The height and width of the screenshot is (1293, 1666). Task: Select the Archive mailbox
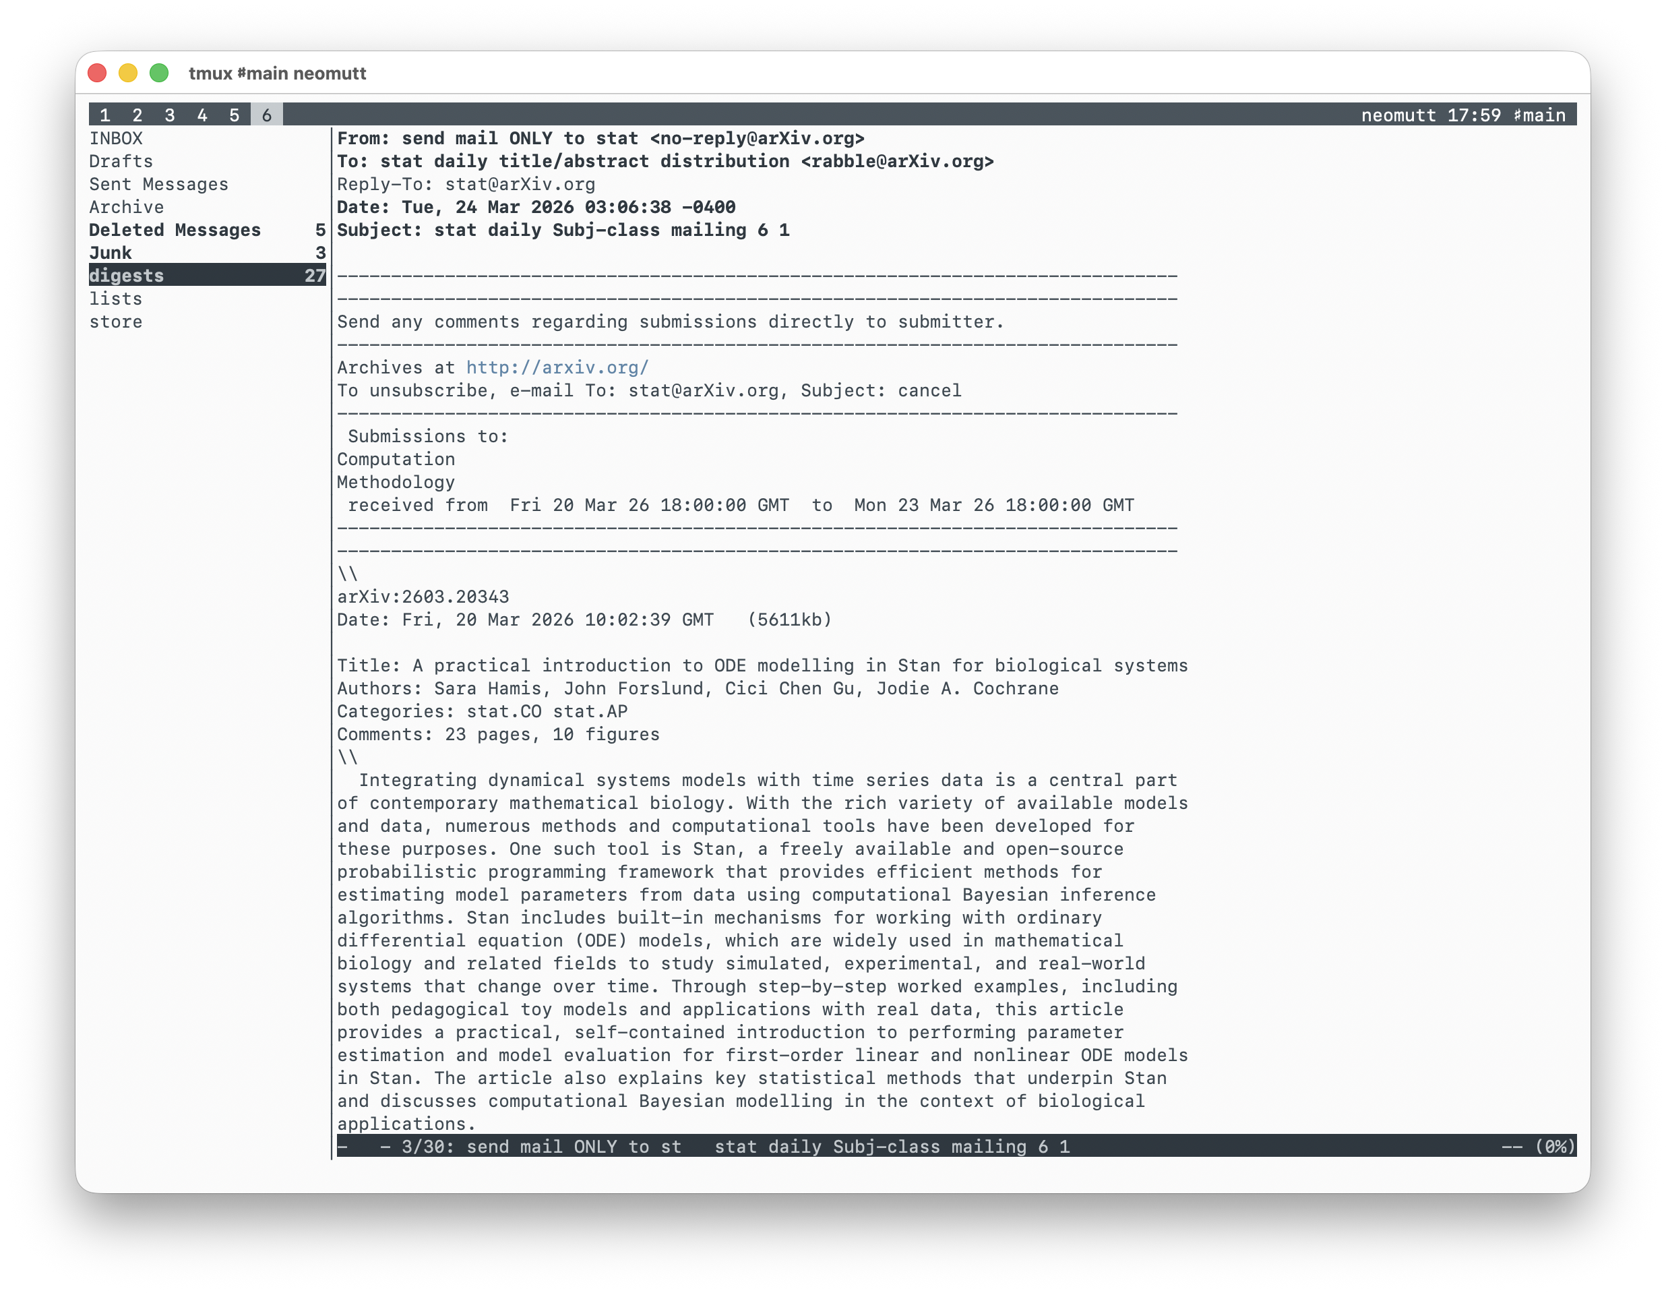(126, 207)
